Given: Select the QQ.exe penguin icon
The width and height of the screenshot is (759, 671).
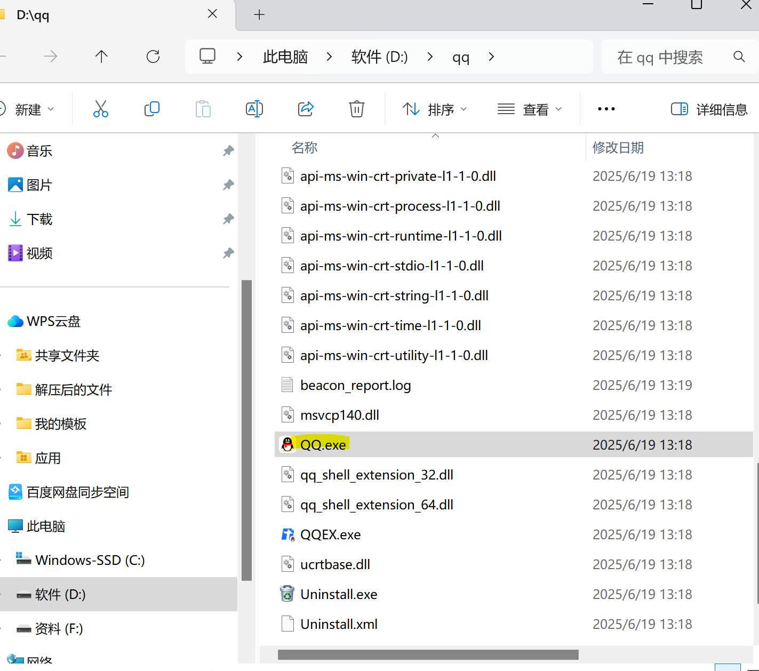Looking at the screenshot, I should [288, 444].
